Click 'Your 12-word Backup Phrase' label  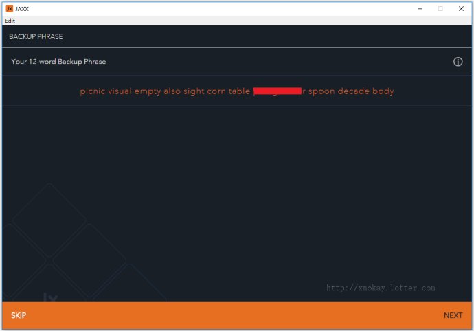[58, 62]
